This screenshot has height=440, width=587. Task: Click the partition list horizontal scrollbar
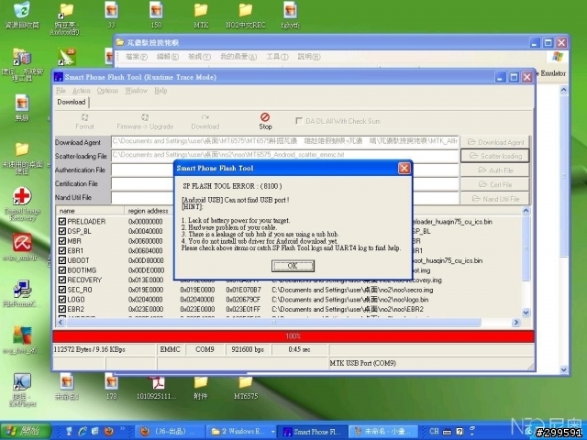pos(273,322)
